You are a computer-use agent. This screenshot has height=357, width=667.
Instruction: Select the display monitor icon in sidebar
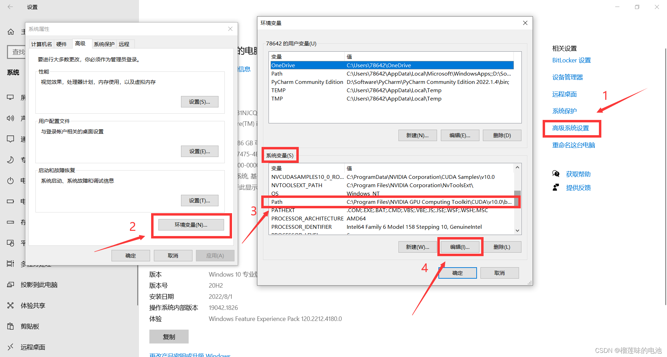pyautogui.click(x=10, y=97)
